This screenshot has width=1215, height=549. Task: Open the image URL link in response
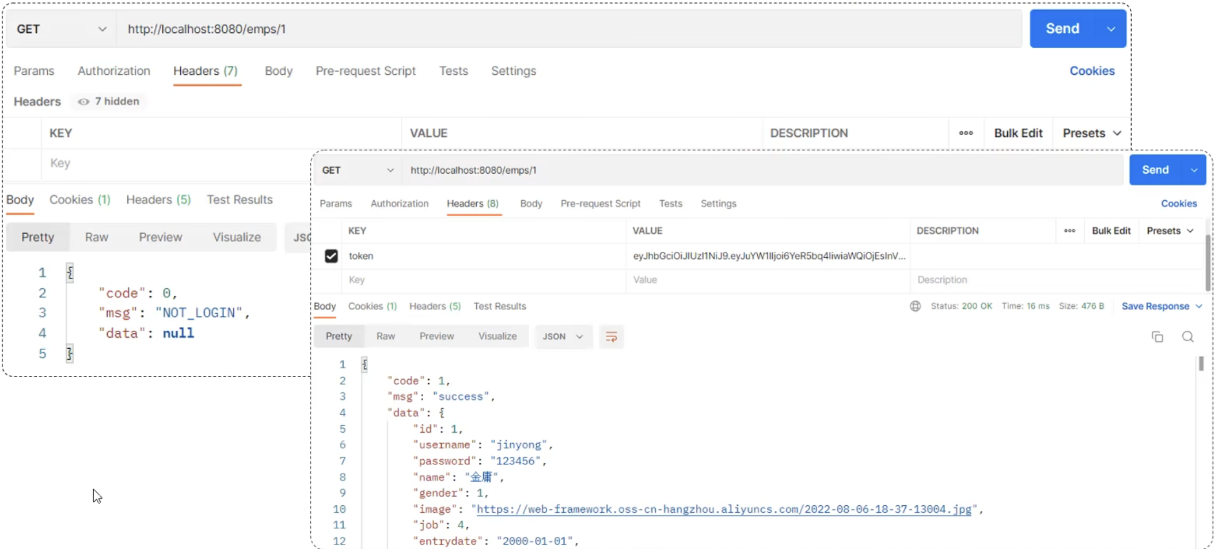(x=724, y=509)
